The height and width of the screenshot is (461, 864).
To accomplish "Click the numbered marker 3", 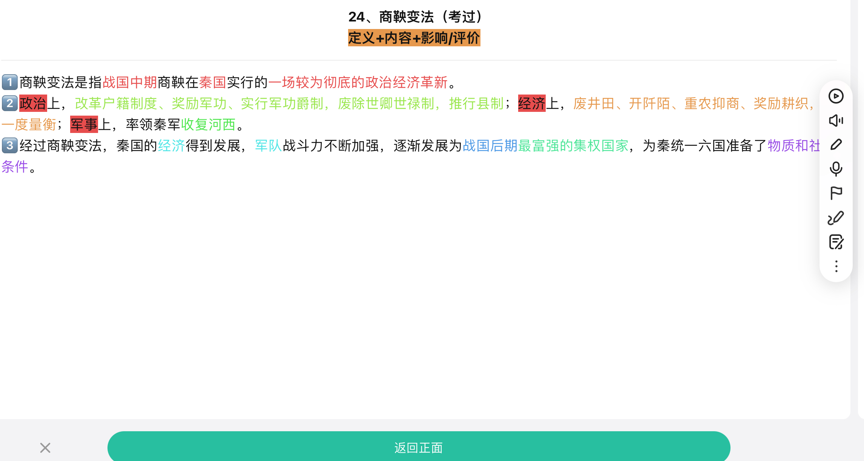I will point(10,145).
